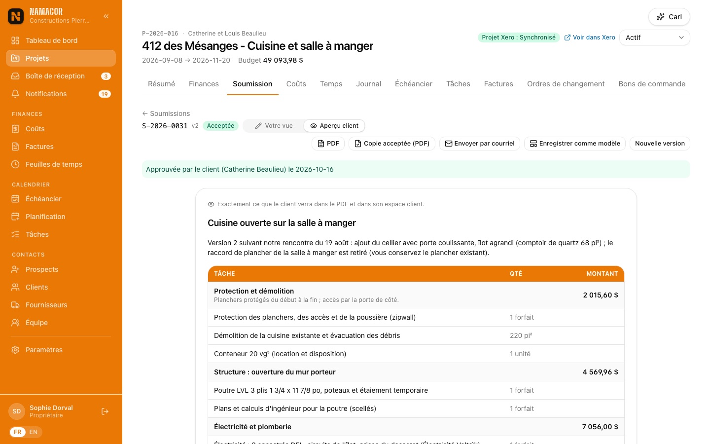Image resolution: width=710 pixels, height=444 pixels.
Task: Open the Bons de commande tab
Action: [652, 84]
